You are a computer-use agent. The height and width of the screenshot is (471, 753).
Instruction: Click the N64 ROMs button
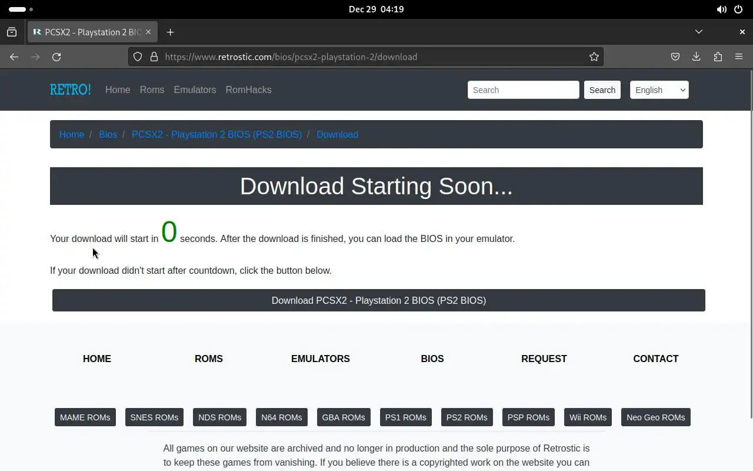point(282,417)
